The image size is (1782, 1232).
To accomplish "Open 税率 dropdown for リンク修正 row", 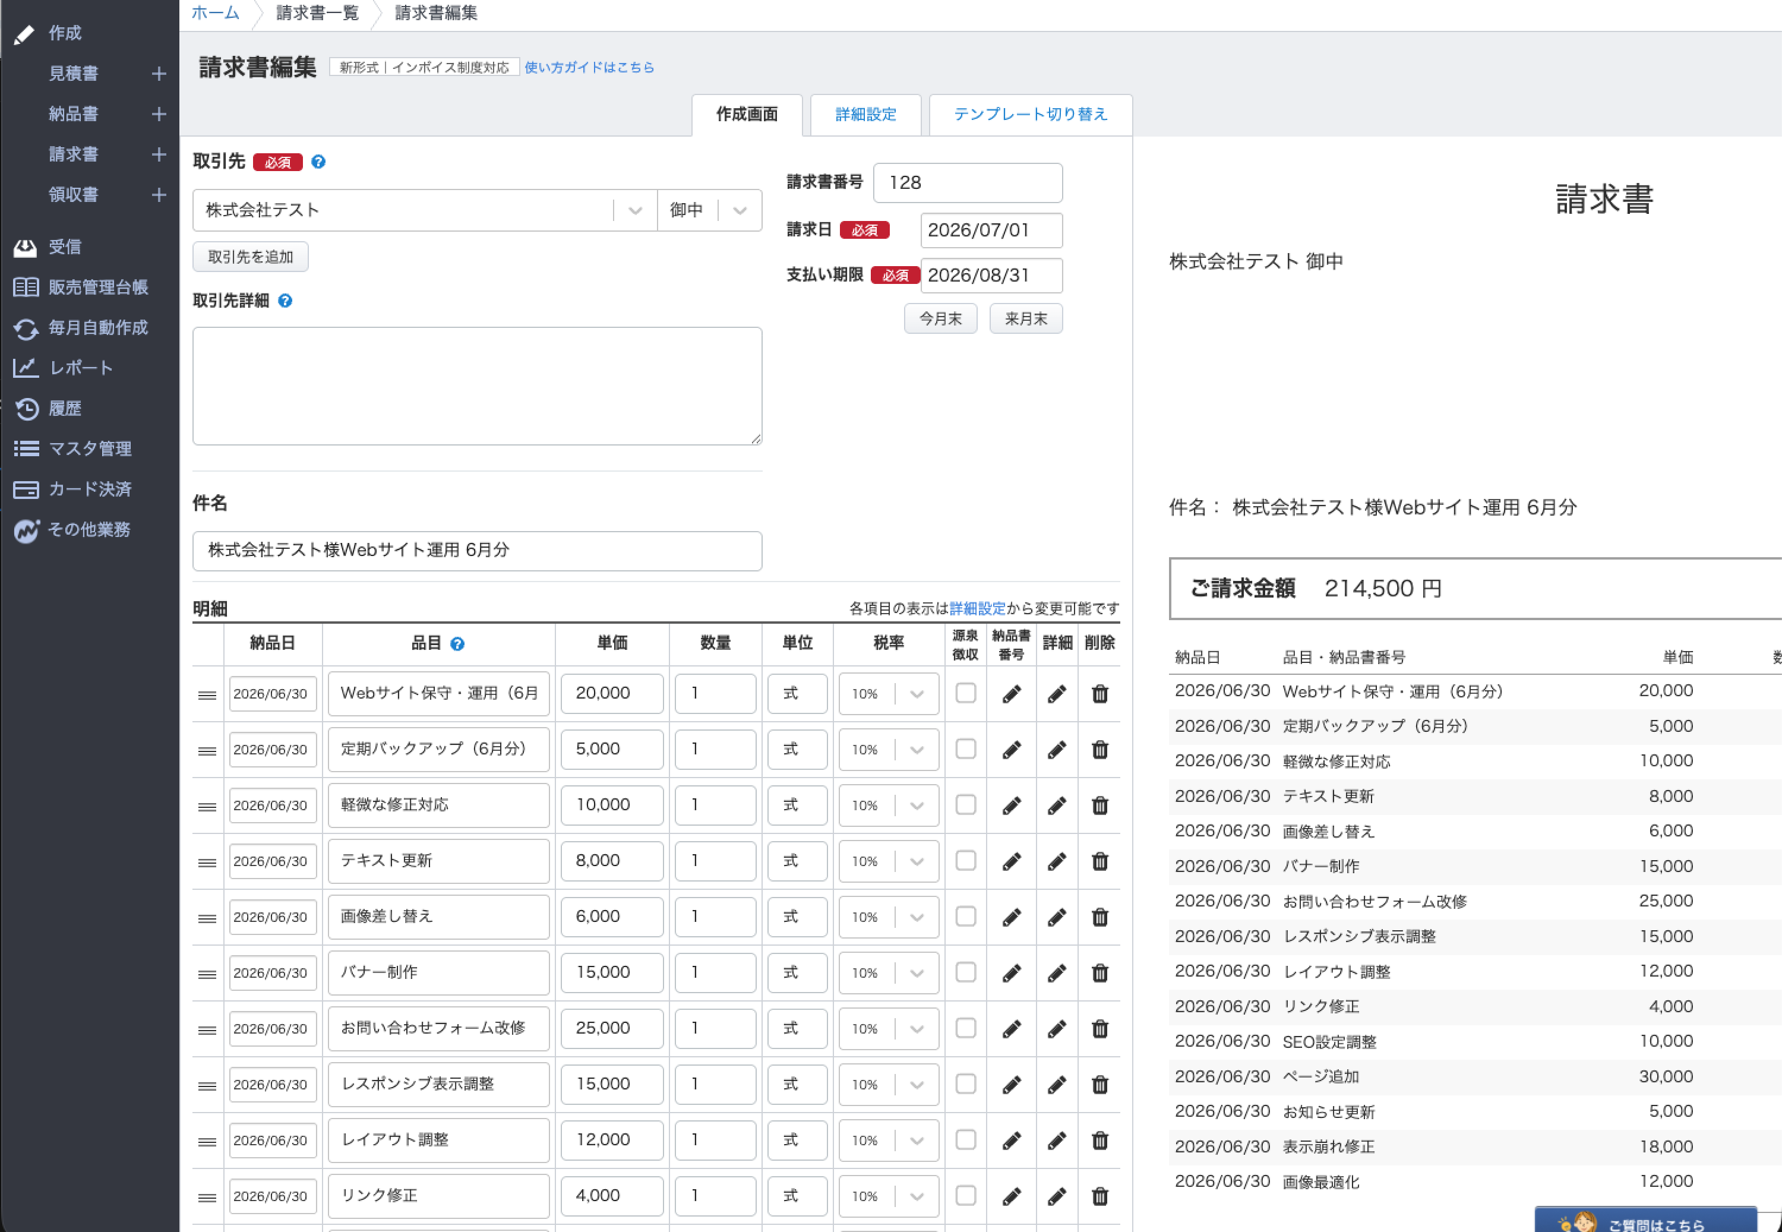I will click(x=888, y=1196).
